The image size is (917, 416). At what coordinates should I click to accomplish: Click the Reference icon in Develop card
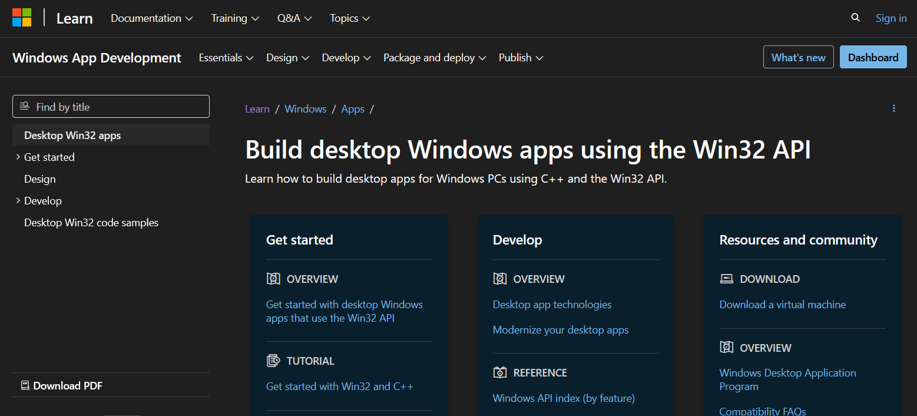[499, 372]
